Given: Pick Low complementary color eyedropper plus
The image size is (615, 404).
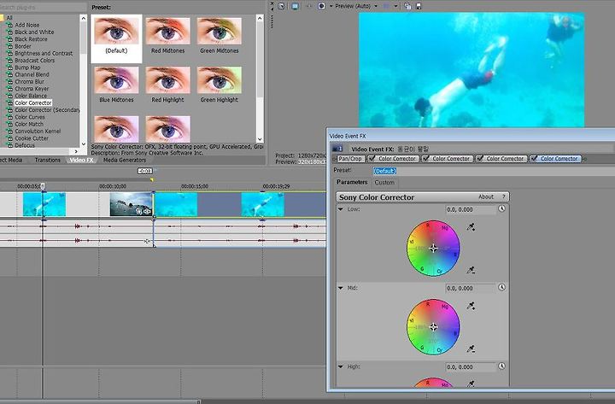Looking at the screenshot, I should tap(471, 226).
